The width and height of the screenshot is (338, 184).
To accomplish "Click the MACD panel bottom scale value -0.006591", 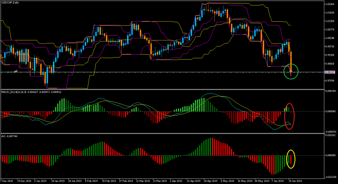I will click(330, 131).
